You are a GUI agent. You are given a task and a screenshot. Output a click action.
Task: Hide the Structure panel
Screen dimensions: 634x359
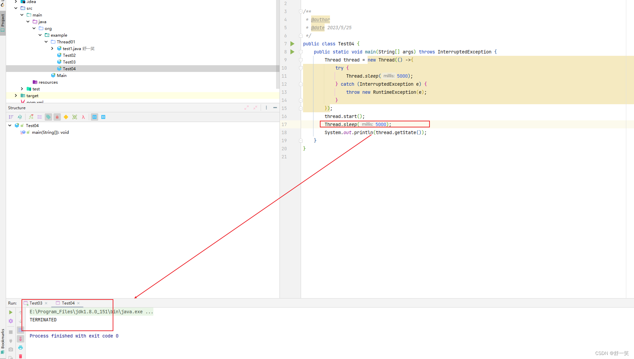pos(275,108)
